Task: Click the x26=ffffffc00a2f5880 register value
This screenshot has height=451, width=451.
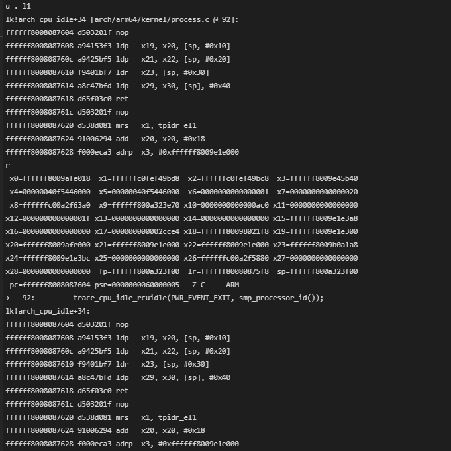Action: (x=226, y=258)
